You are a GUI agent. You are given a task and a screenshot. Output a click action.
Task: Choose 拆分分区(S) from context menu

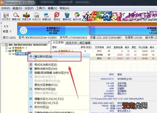coord(42,107)
